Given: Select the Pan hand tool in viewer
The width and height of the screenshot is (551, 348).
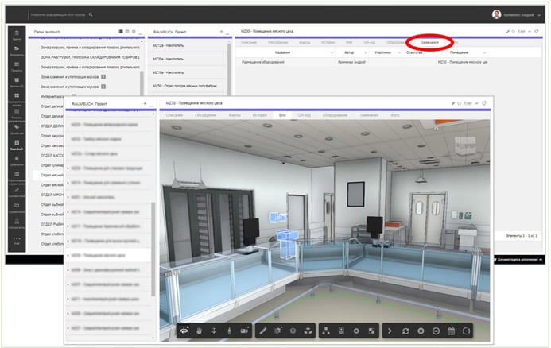Looking at the screenshot, I should (x=199, y=331).
